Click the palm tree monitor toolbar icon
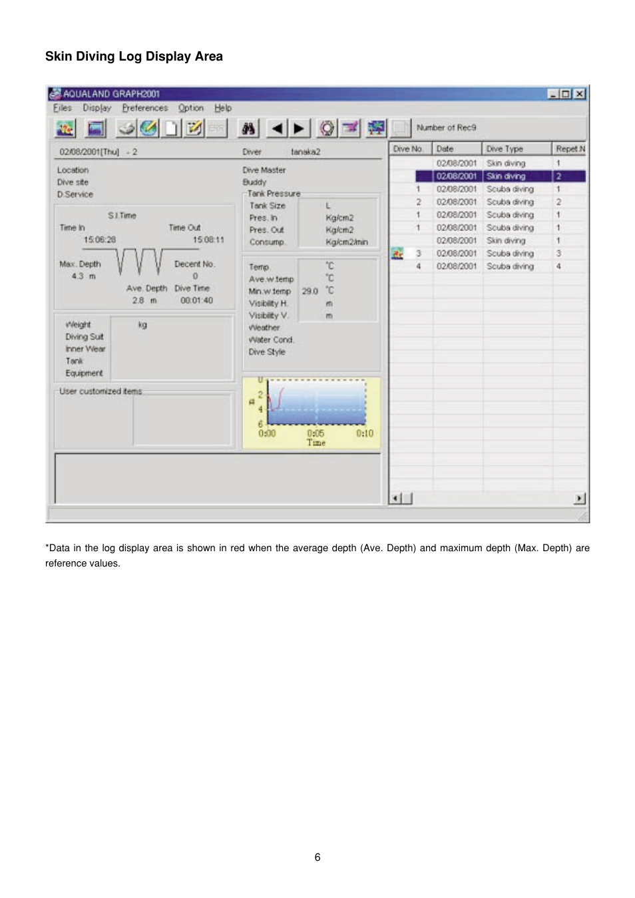 [376, 128]
